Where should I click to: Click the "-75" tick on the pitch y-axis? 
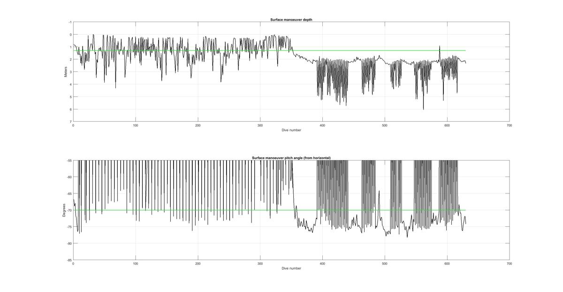[69, 227]
